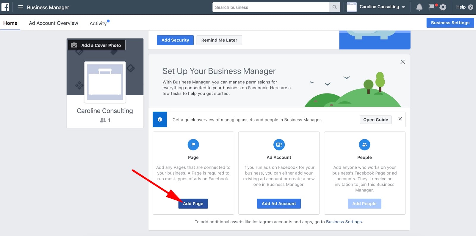Viewport: 476px width, 236px height.
Task: Switch to the Home tab
Action: point(10,23)
